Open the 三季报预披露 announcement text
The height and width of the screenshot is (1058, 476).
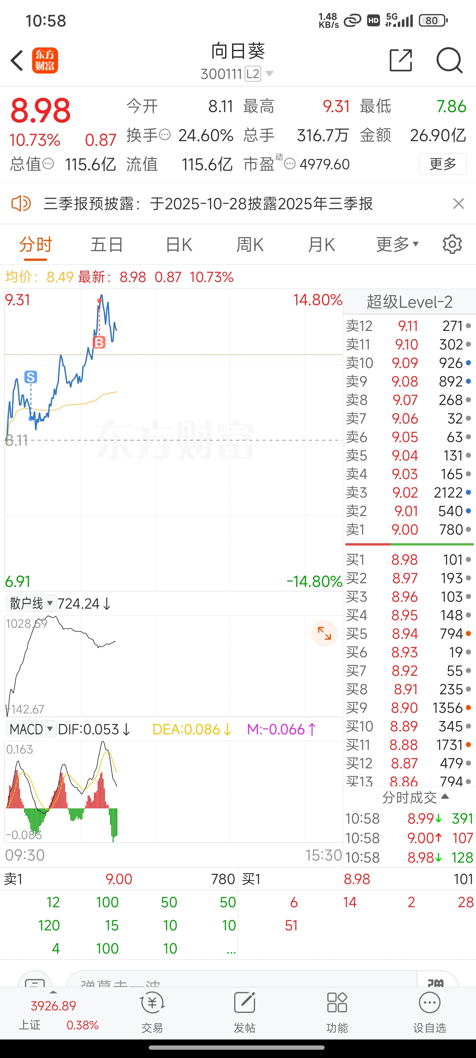click(208, 203)
